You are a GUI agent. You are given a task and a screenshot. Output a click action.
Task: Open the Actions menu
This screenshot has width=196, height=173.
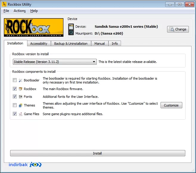pos(20,11)
